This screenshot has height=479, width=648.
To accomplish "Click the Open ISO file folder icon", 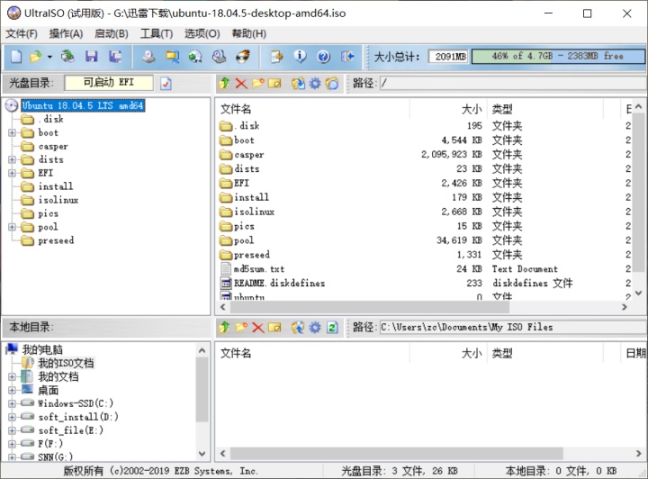I will 35,56.
